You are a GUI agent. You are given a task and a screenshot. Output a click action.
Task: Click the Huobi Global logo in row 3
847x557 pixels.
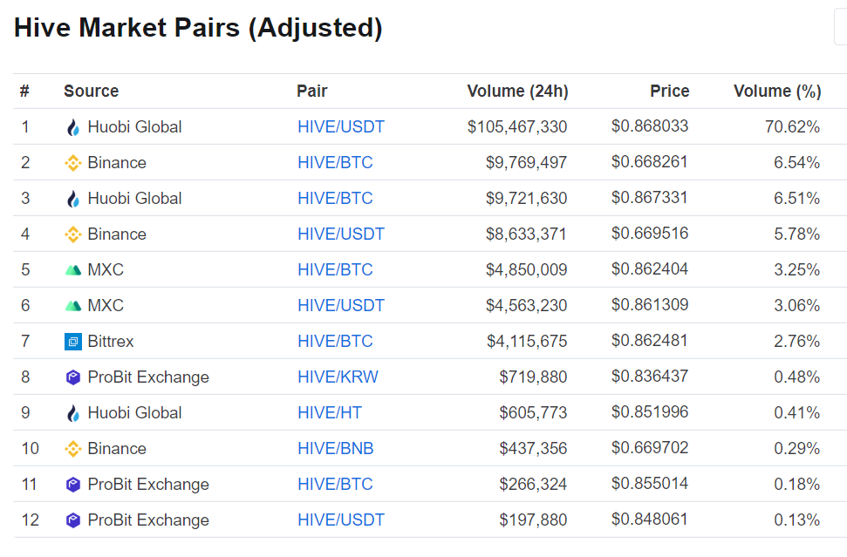(x=73, y=199)
